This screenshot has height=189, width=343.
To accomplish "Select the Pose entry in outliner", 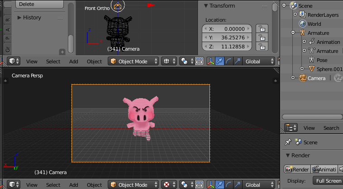I will 322,60.
